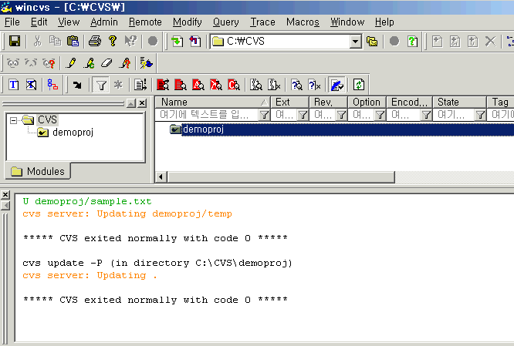The height and width of the screenshot is (346, 514).
Task: Open the C:\CVS path dropdown
Action: (x=355, y=41)
